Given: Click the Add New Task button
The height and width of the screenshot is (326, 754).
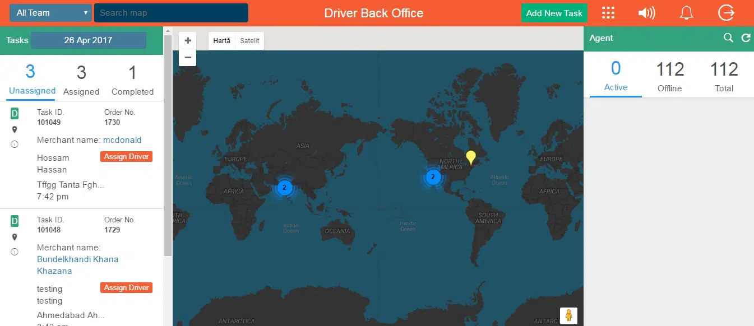Looking at the screenshot, I should point(554,13).
